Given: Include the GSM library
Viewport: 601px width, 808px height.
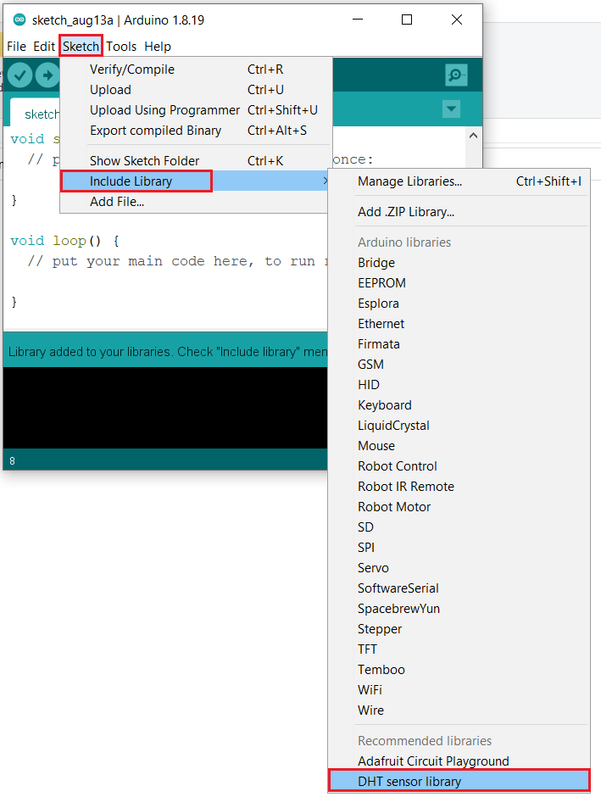Looking at the screenshot, I should [459, 365].
